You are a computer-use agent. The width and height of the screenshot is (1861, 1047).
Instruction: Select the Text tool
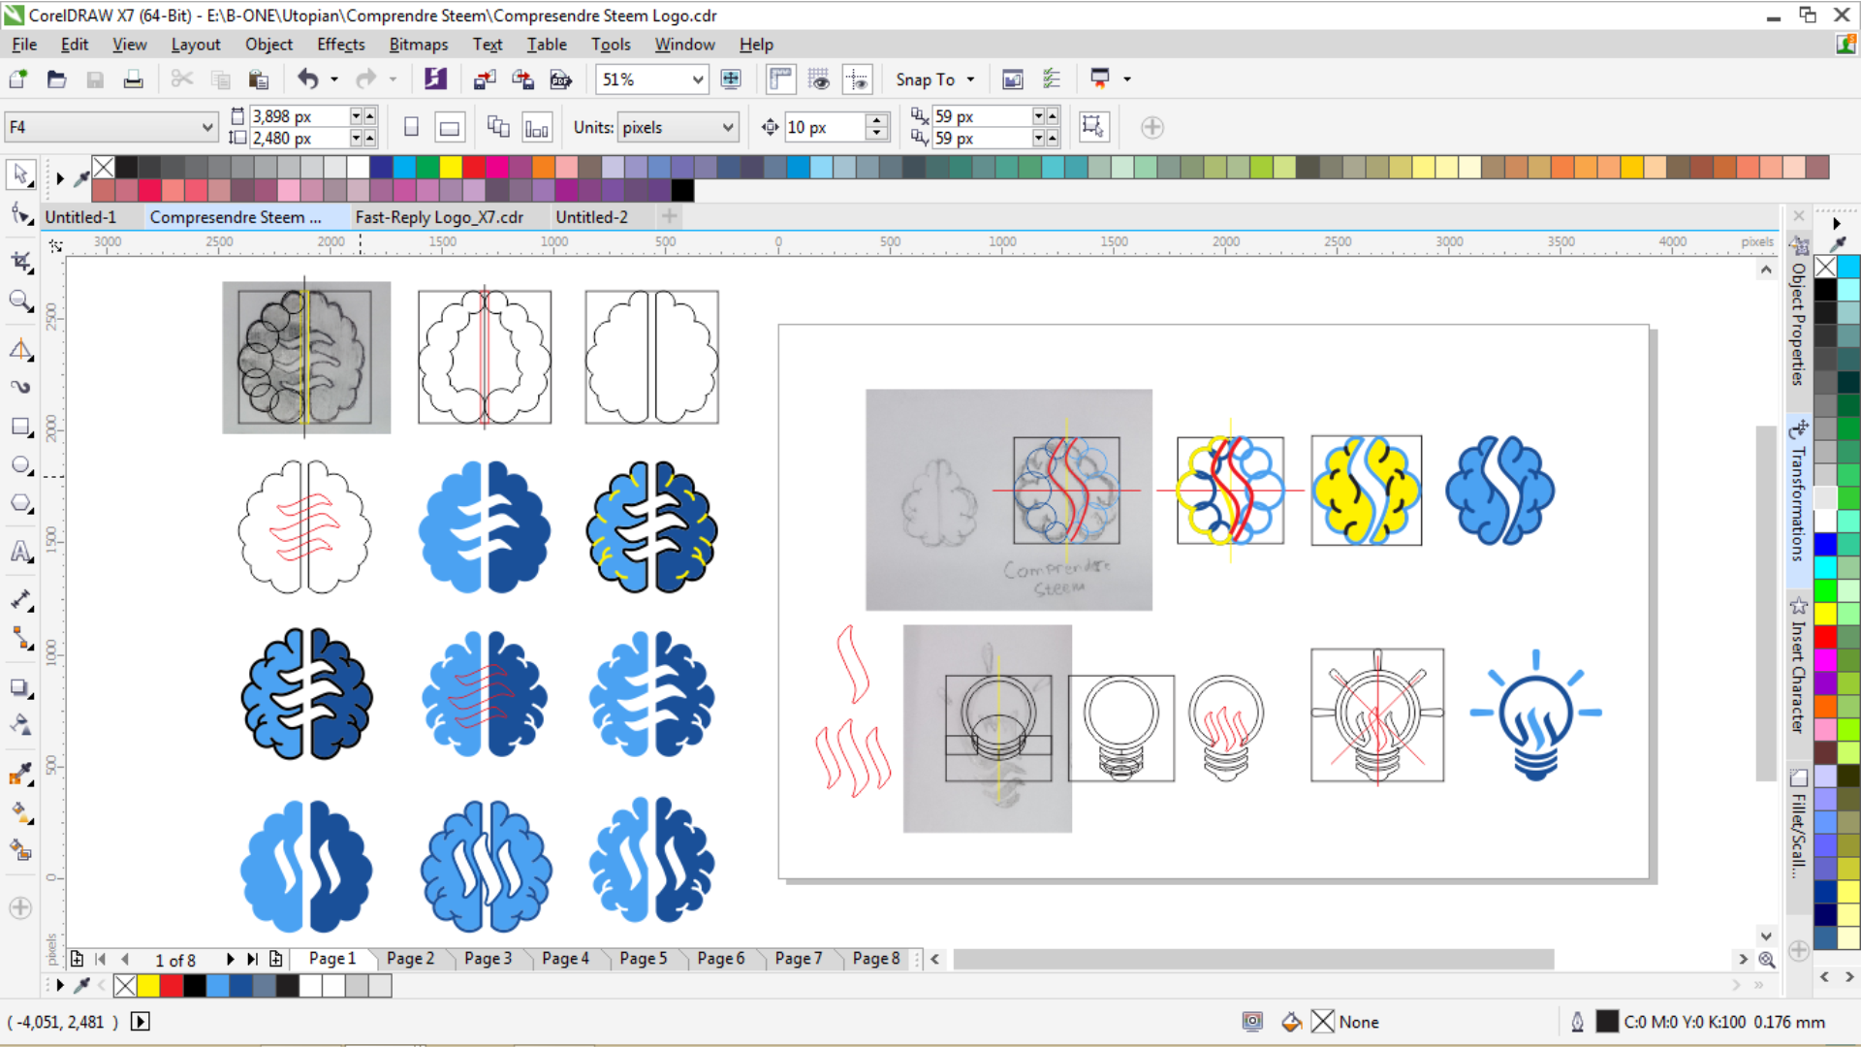(x=20, y=551)
